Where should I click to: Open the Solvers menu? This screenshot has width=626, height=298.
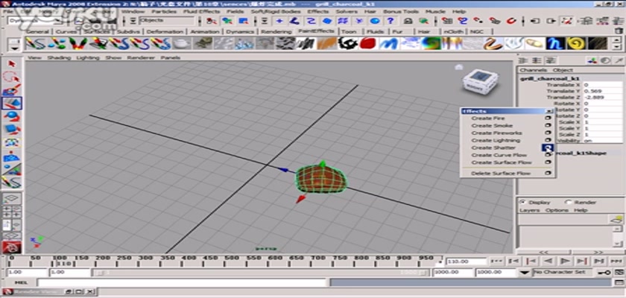(347, 12)
